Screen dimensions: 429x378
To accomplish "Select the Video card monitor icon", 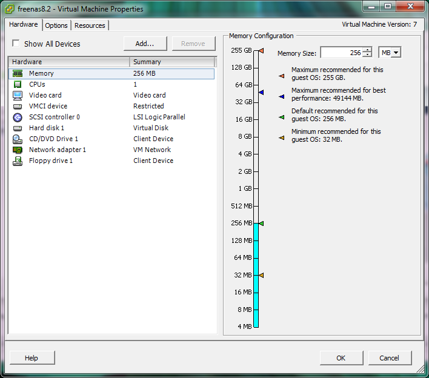I will click(x=18, y=95).
